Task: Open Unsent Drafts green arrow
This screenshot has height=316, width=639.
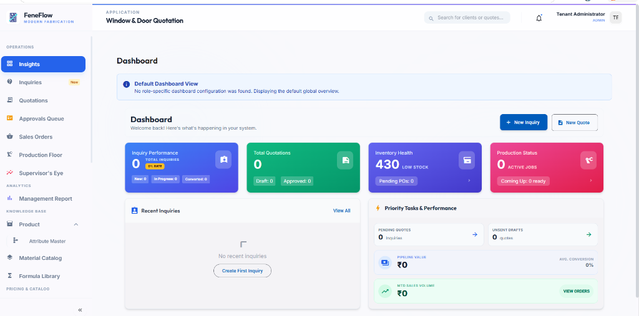Action: click(x=588, y=234)
